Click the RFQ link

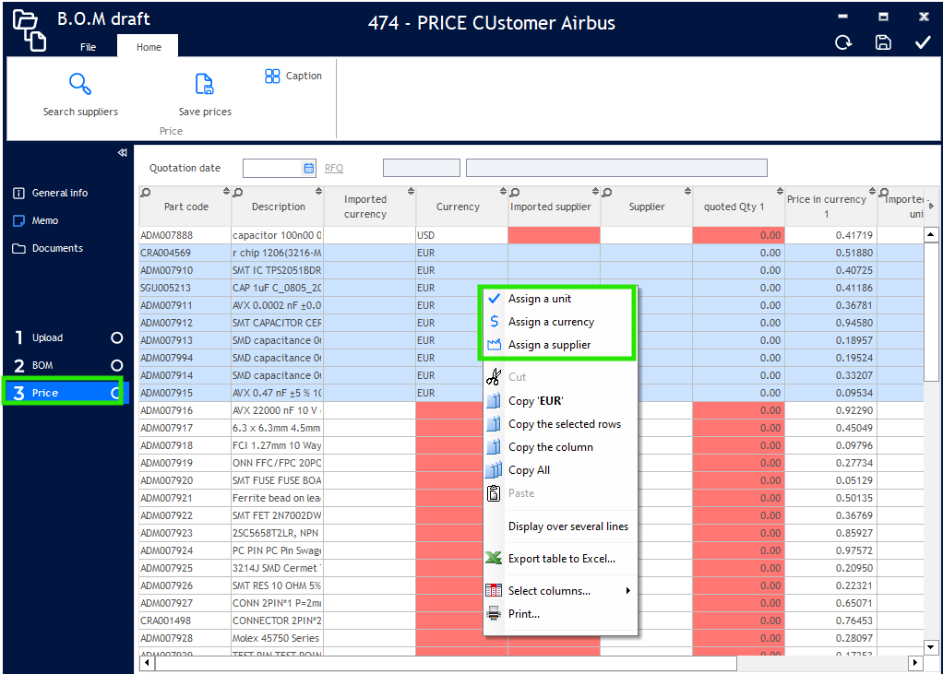click(333, 168)
